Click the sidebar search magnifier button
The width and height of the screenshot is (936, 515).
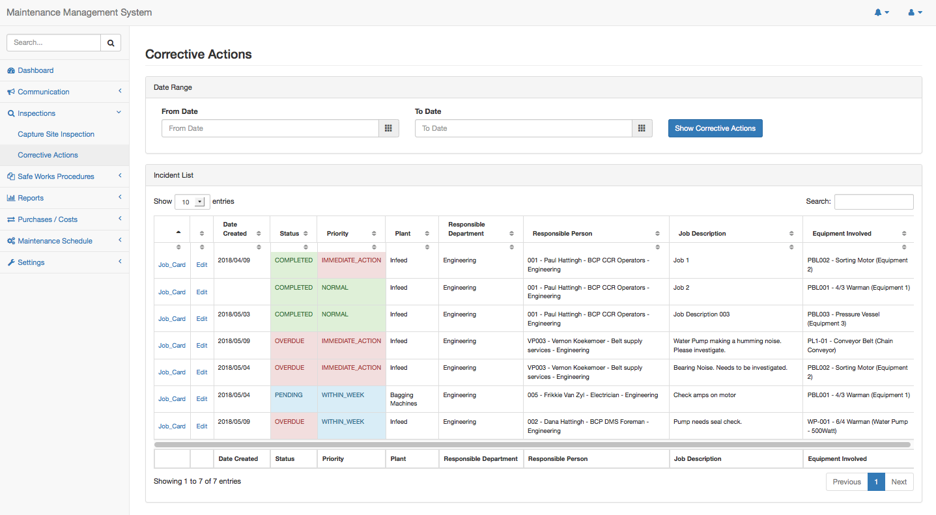tap(111, 42)
